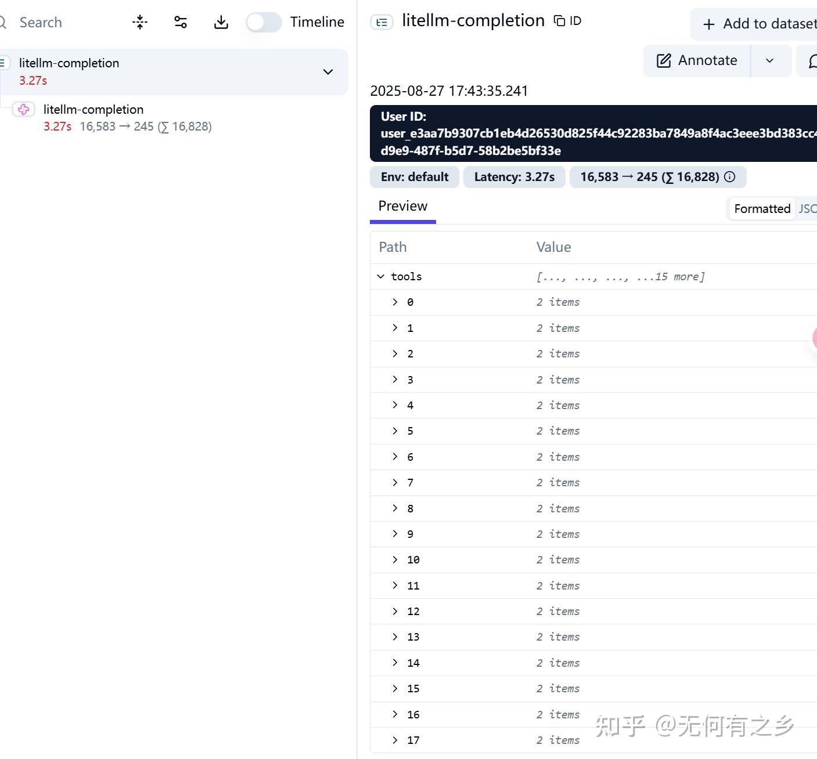Expand tool entry 7 in tools list

(395, 482)
